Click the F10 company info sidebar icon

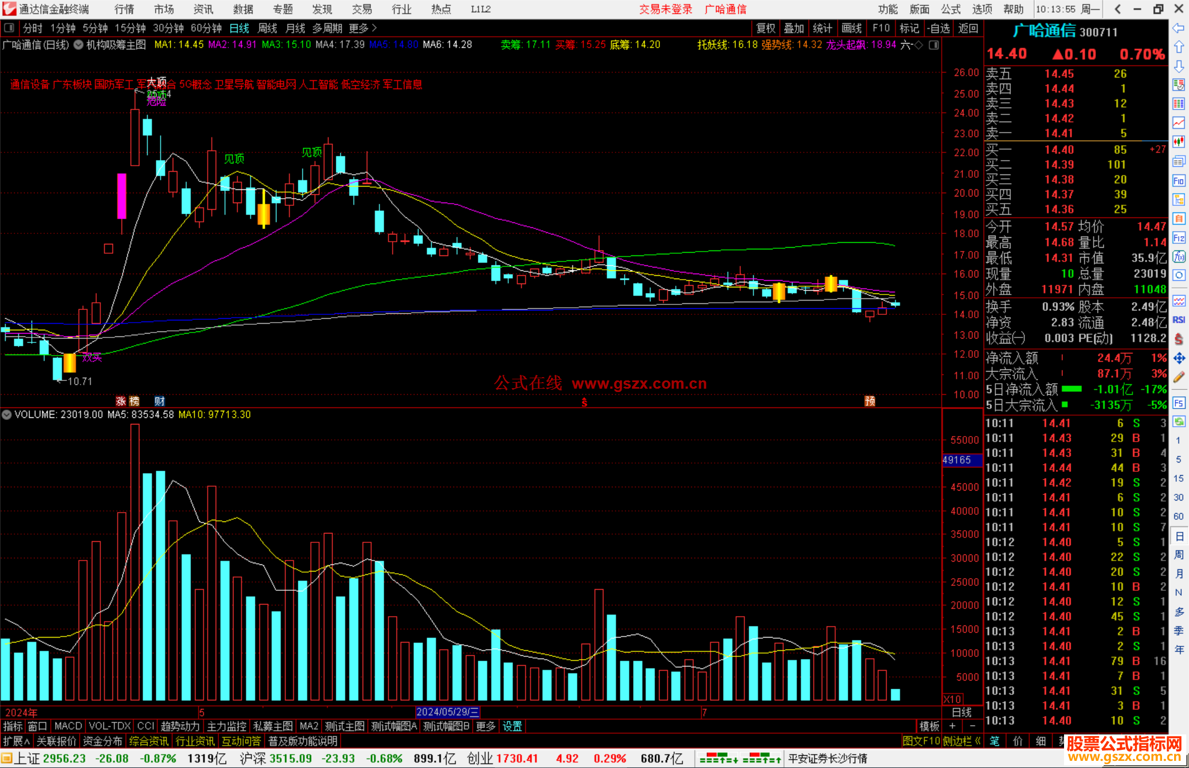coord(1179,181)
